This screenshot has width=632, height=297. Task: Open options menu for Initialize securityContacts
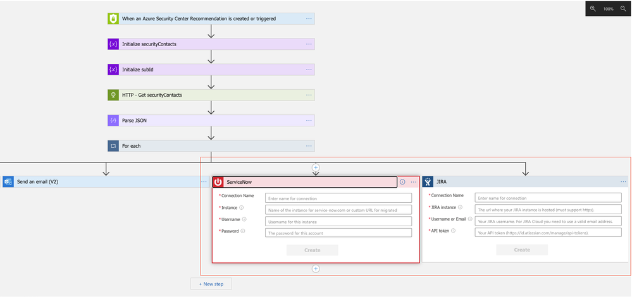click(x=309, y=44)
